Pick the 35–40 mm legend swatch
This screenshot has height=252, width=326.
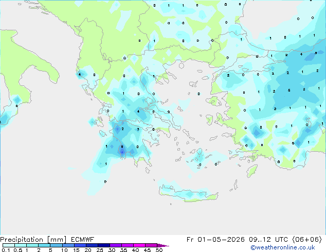point(128,245)
